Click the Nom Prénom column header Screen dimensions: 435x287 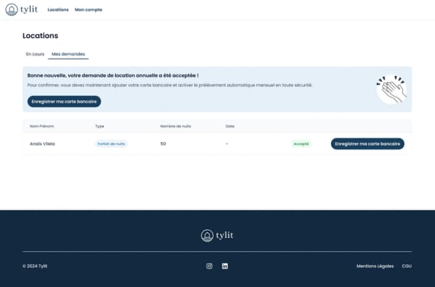click(41, 126)
